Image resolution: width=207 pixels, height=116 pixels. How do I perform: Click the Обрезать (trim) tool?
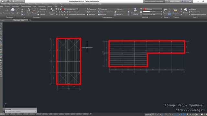[x=118, y=9]
